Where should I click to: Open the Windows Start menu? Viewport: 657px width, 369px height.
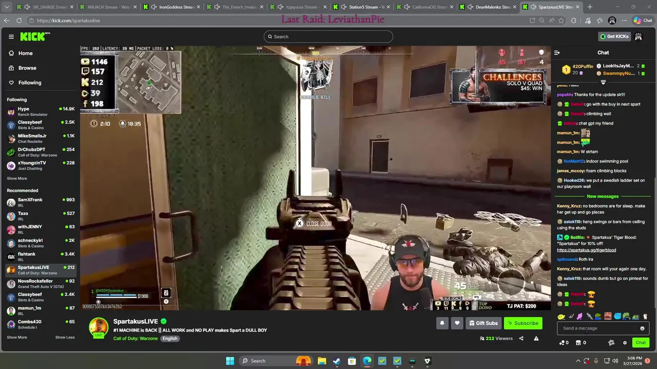pyautogui.click(x=230, y=361)
